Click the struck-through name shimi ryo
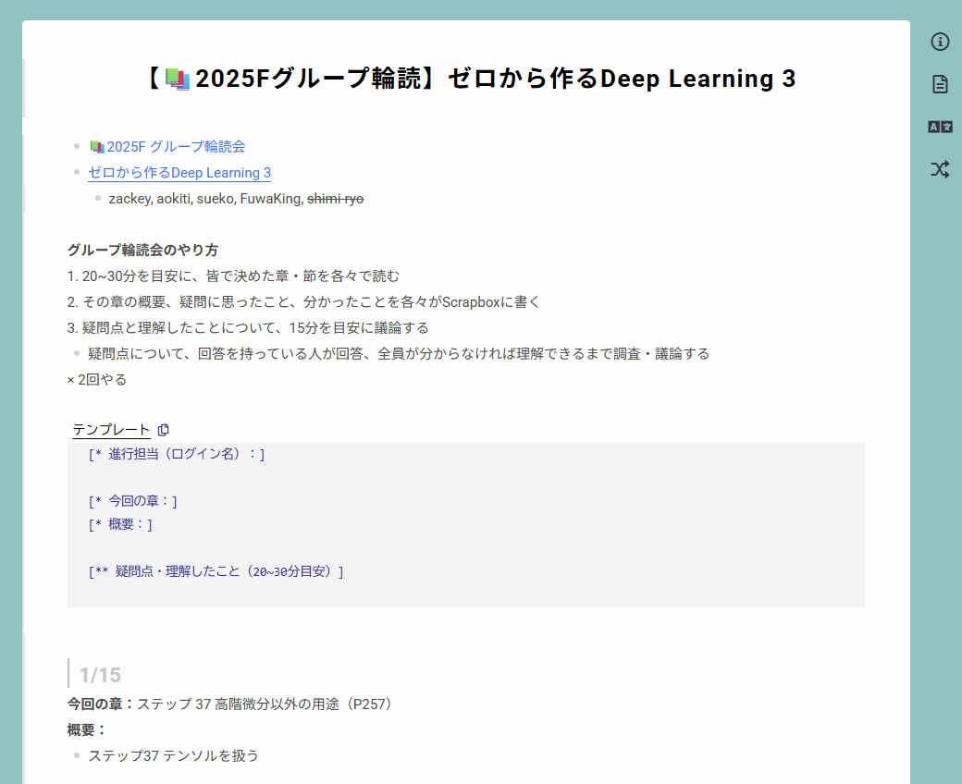The width and height of the screenshot is (962, 784). click(335, 199)
